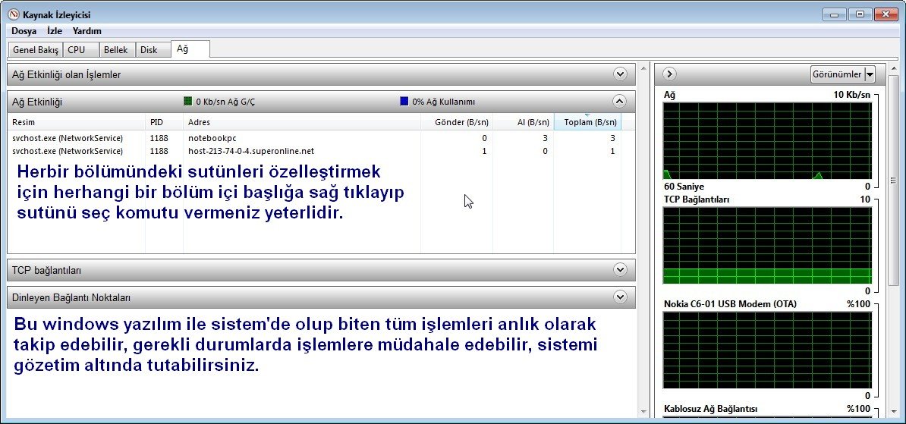Expand Dinleyen Bağlantı Noktaları section
906x424 pixels.
(x=620, y=297)
